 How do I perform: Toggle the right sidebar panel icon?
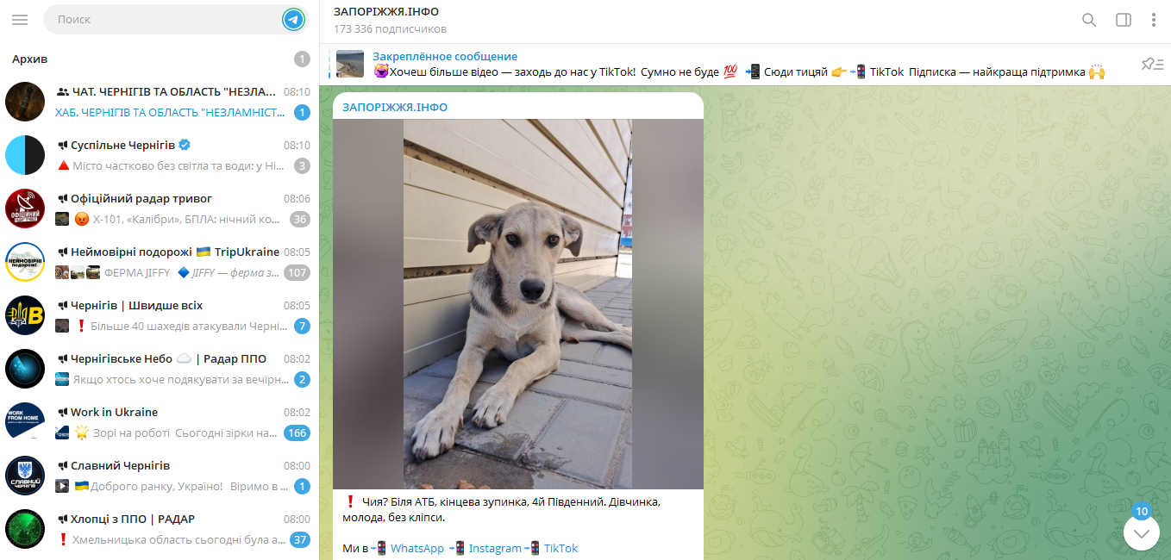point(1123,20)
